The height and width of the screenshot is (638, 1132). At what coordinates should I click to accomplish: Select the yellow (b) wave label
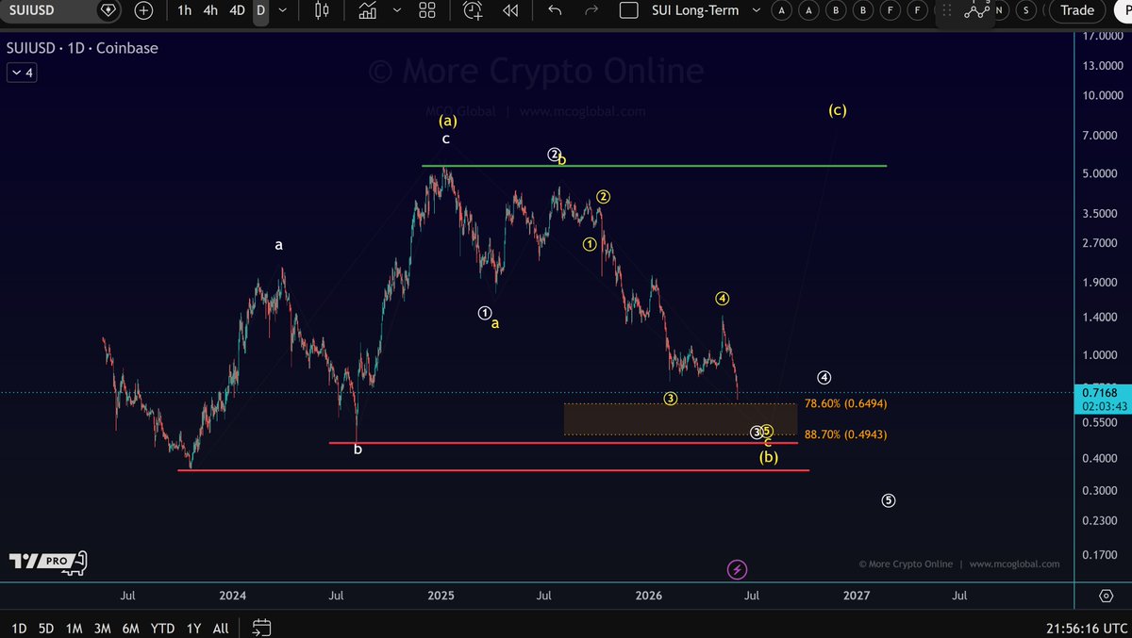pos(769,457)
